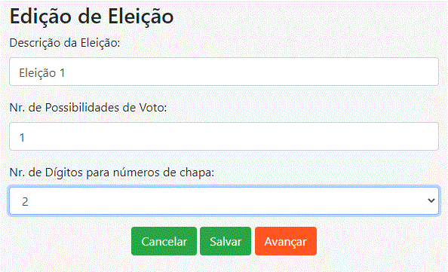
Task: Click the Salvar button between Cancelar and Avançar
Action: coord(226,241)
